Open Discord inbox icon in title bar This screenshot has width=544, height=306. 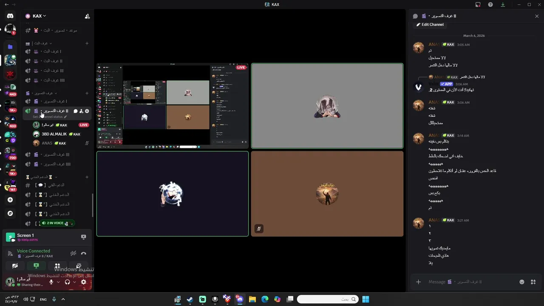(478, 5)
